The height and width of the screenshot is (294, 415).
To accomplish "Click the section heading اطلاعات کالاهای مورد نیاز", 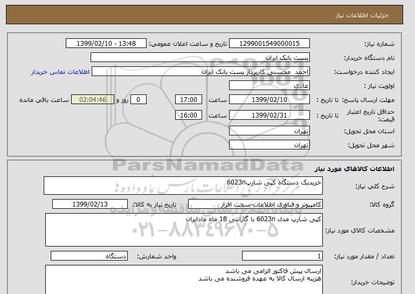I will 354,168.
